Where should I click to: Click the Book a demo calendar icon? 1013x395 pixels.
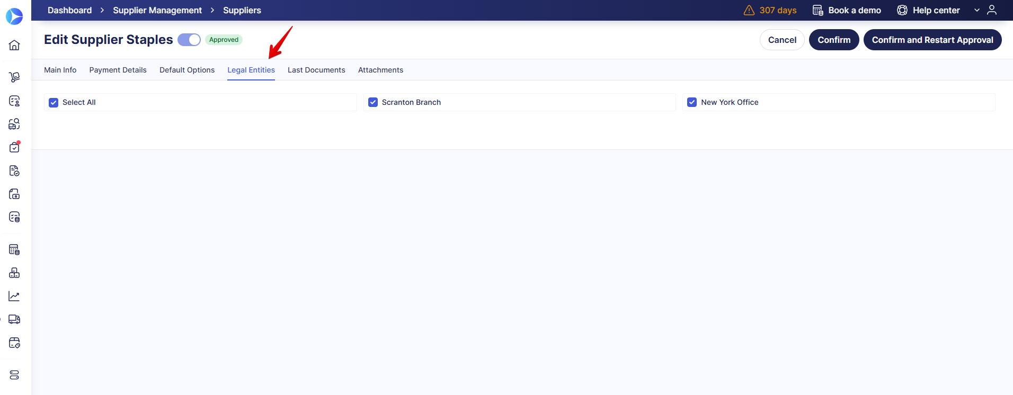coord(818,10)
